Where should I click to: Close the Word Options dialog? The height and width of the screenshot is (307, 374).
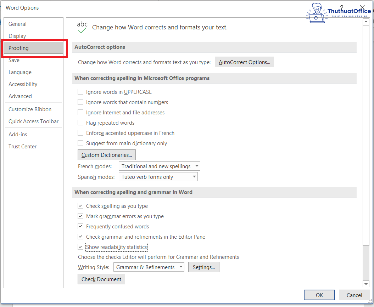tap(362, 7)
